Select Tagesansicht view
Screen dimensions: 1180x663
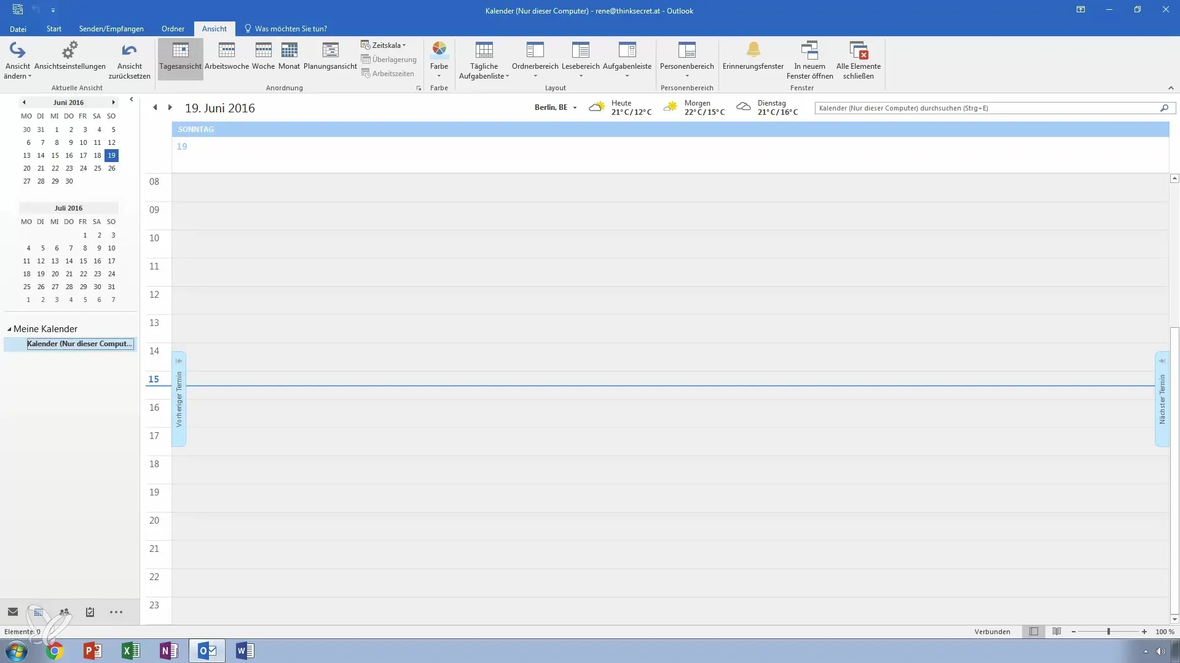pos(180,60)
